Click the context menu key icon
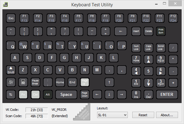 23,82
